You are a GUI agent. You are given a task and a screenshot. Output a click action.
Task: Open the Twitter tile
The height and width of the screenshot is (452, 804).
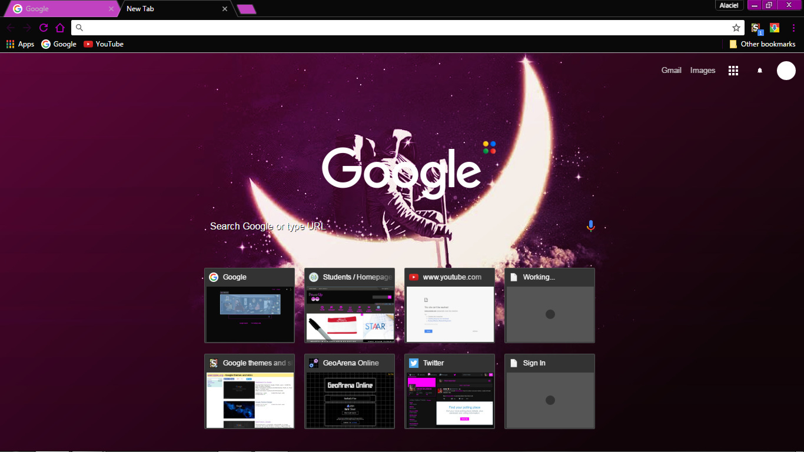click(450, 391)
